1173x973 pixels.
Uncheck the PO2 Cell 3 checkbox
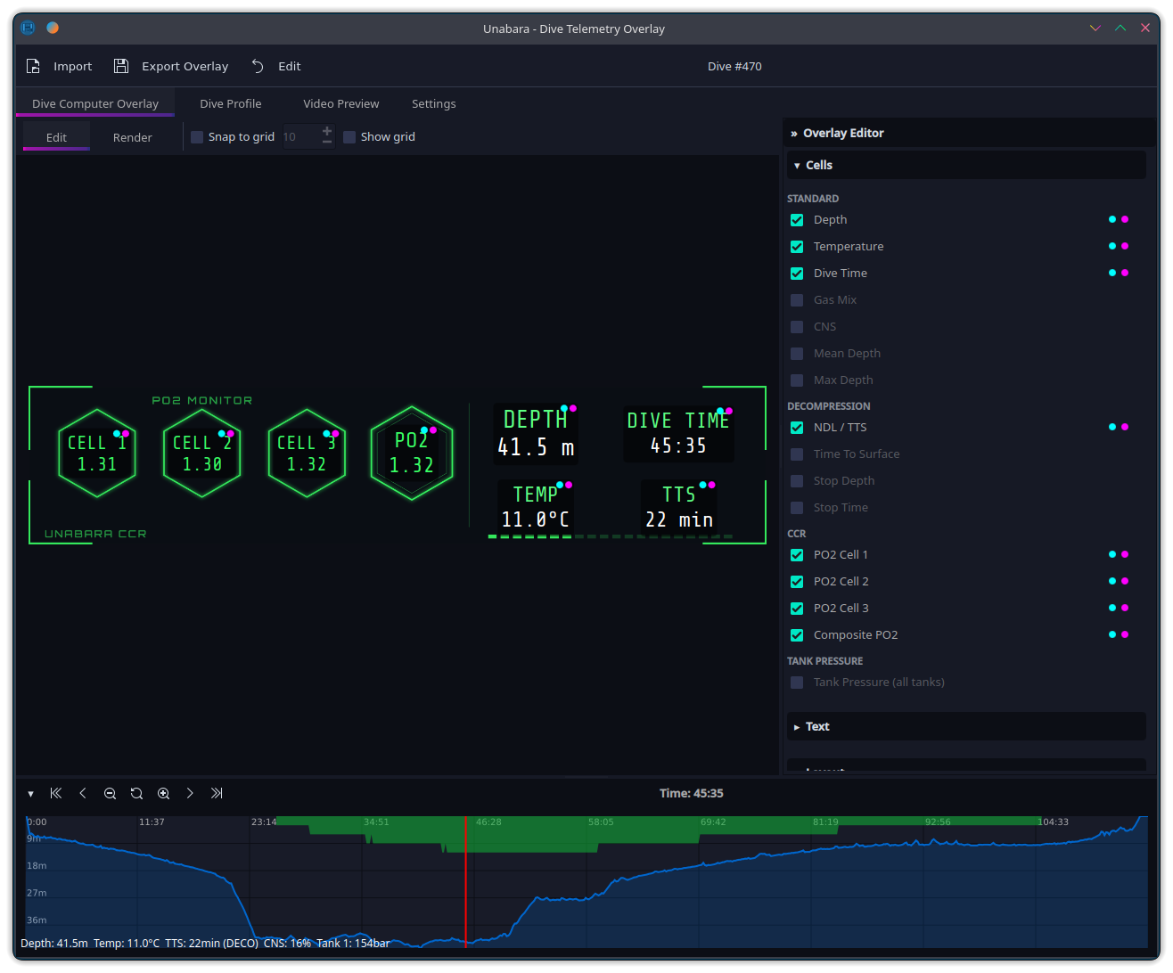(x=797, y=609)
